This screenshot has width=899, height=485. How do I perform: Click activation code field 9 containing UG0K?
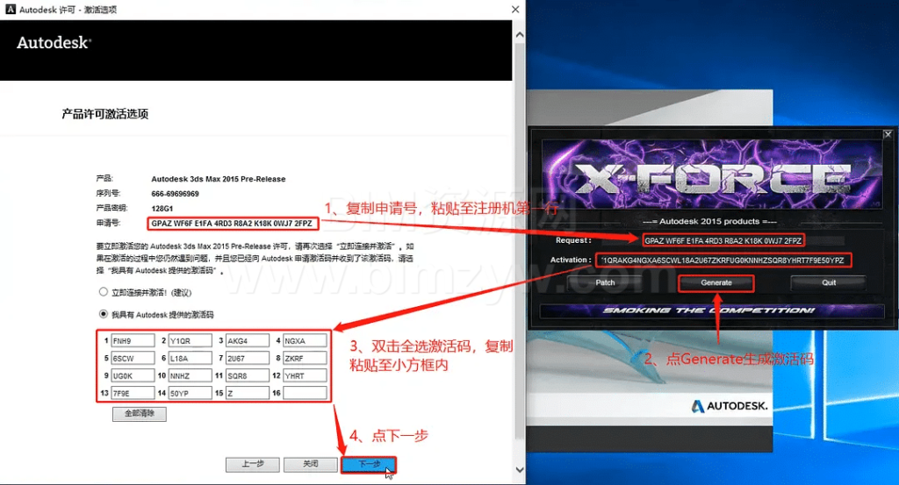133,375
